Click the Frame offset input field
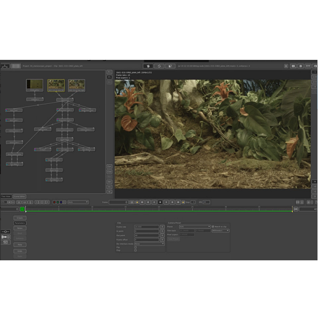The width and height of the screenshot is (318, 318). [147, 239]
